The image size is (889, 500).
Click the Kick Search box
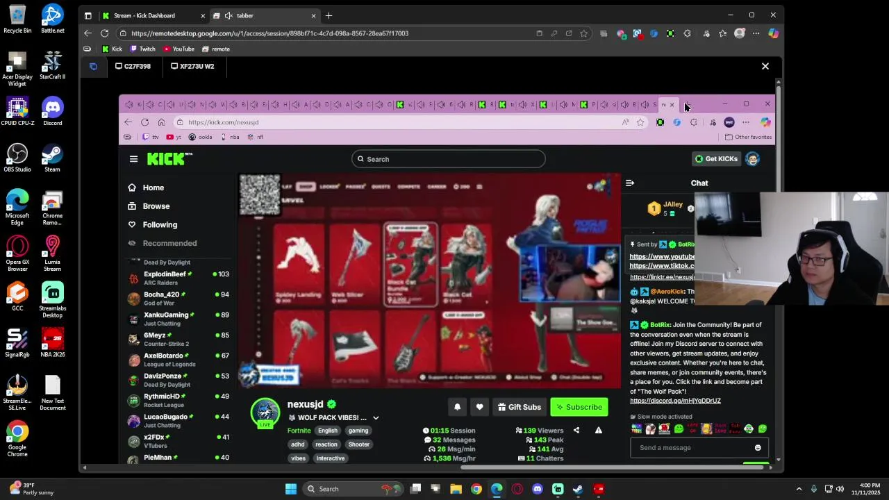448,159
